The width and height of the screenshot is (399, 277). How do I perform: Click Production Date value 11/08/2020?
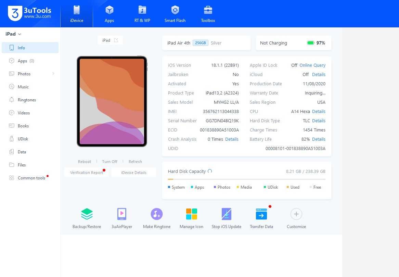314,84
